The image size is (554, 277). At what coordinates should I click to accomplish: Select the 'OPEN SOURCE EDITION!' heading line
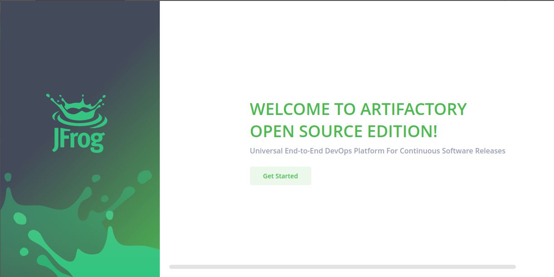click(343, 132)
